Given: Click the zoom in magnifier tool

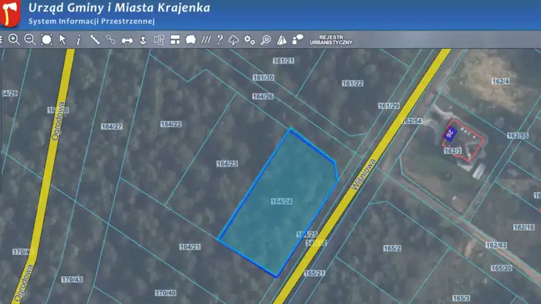Looking at the screenshot, I should pyautogui.click(x=14, y=40).
